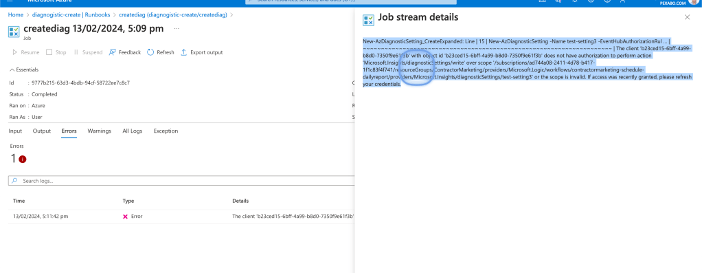The width and height of the screenshot is (702, 273).
Task: Click the Error type cell text
Action: coord(137,217)
